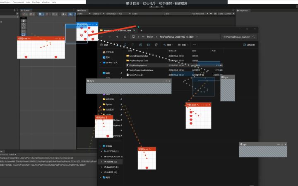Open the Scene tab context menu dots

(74, 10)
